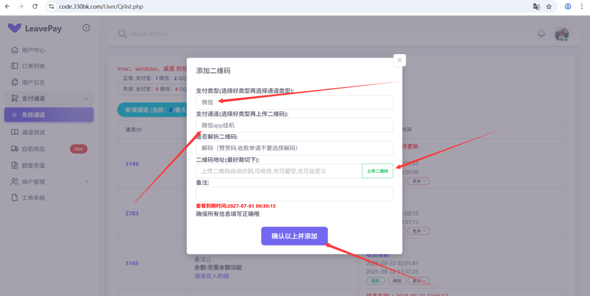Click 更新 button in row 3145
This screenshot has height=296, width=590.
click(x=376, y=280)
